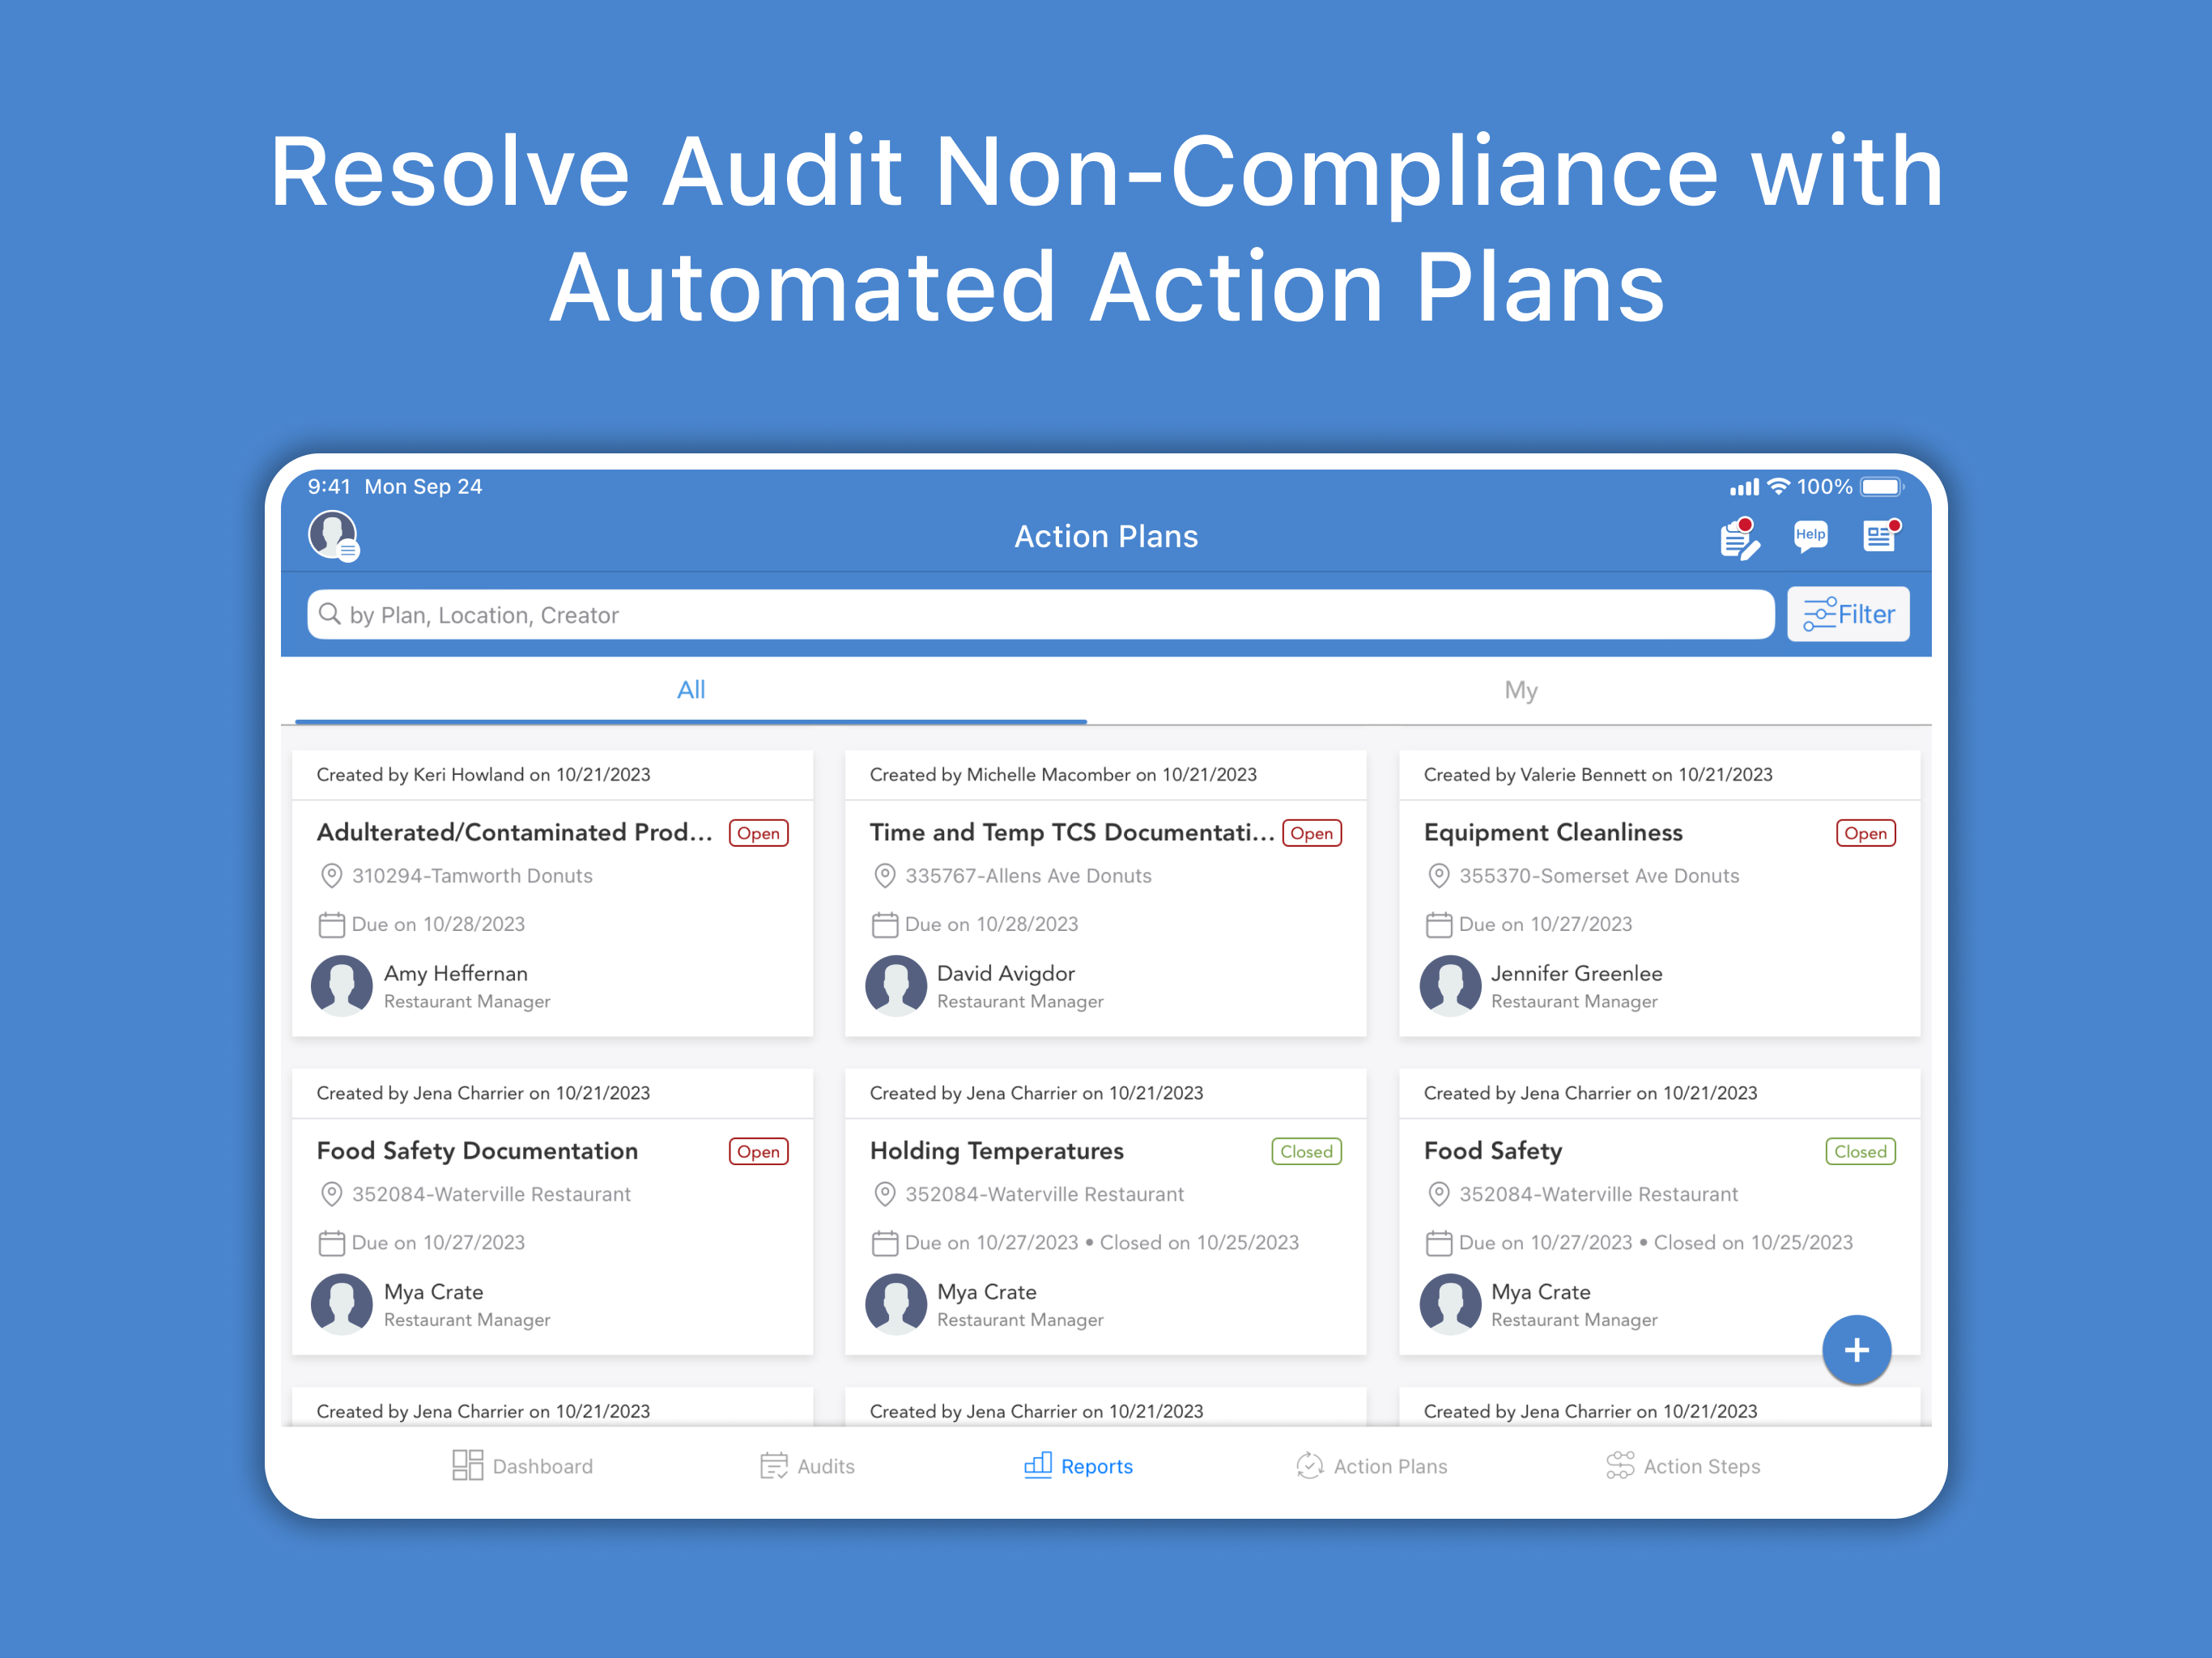Screen dimensions: 2212x1658
Task: Click location pin for 310294-Tamworth Donuts
Action: click(x=331, y=876)
